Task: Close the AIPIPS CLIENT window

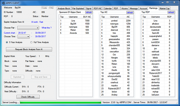Action: [x=174, y=2]
